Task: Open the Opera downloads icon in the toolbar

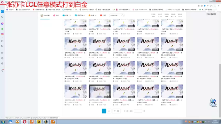Action: coord(215,6)
